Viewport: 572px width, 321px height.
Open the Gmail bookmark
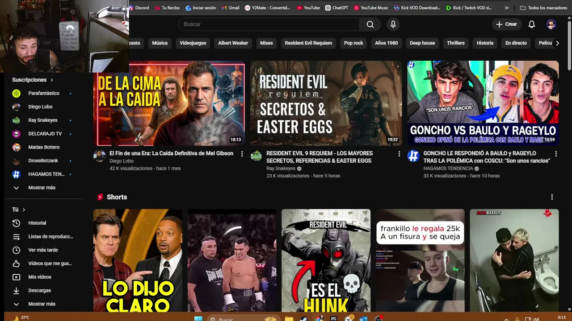coord(231,8)
